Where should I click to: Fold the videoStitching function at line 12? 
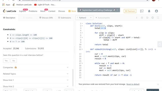pyautogui.click(x=82, y=49)
